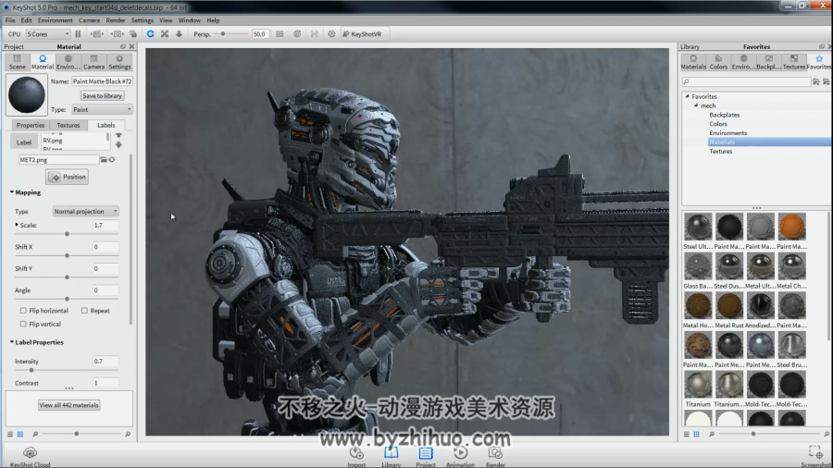Open the Edit menu

tap(26, 20)
